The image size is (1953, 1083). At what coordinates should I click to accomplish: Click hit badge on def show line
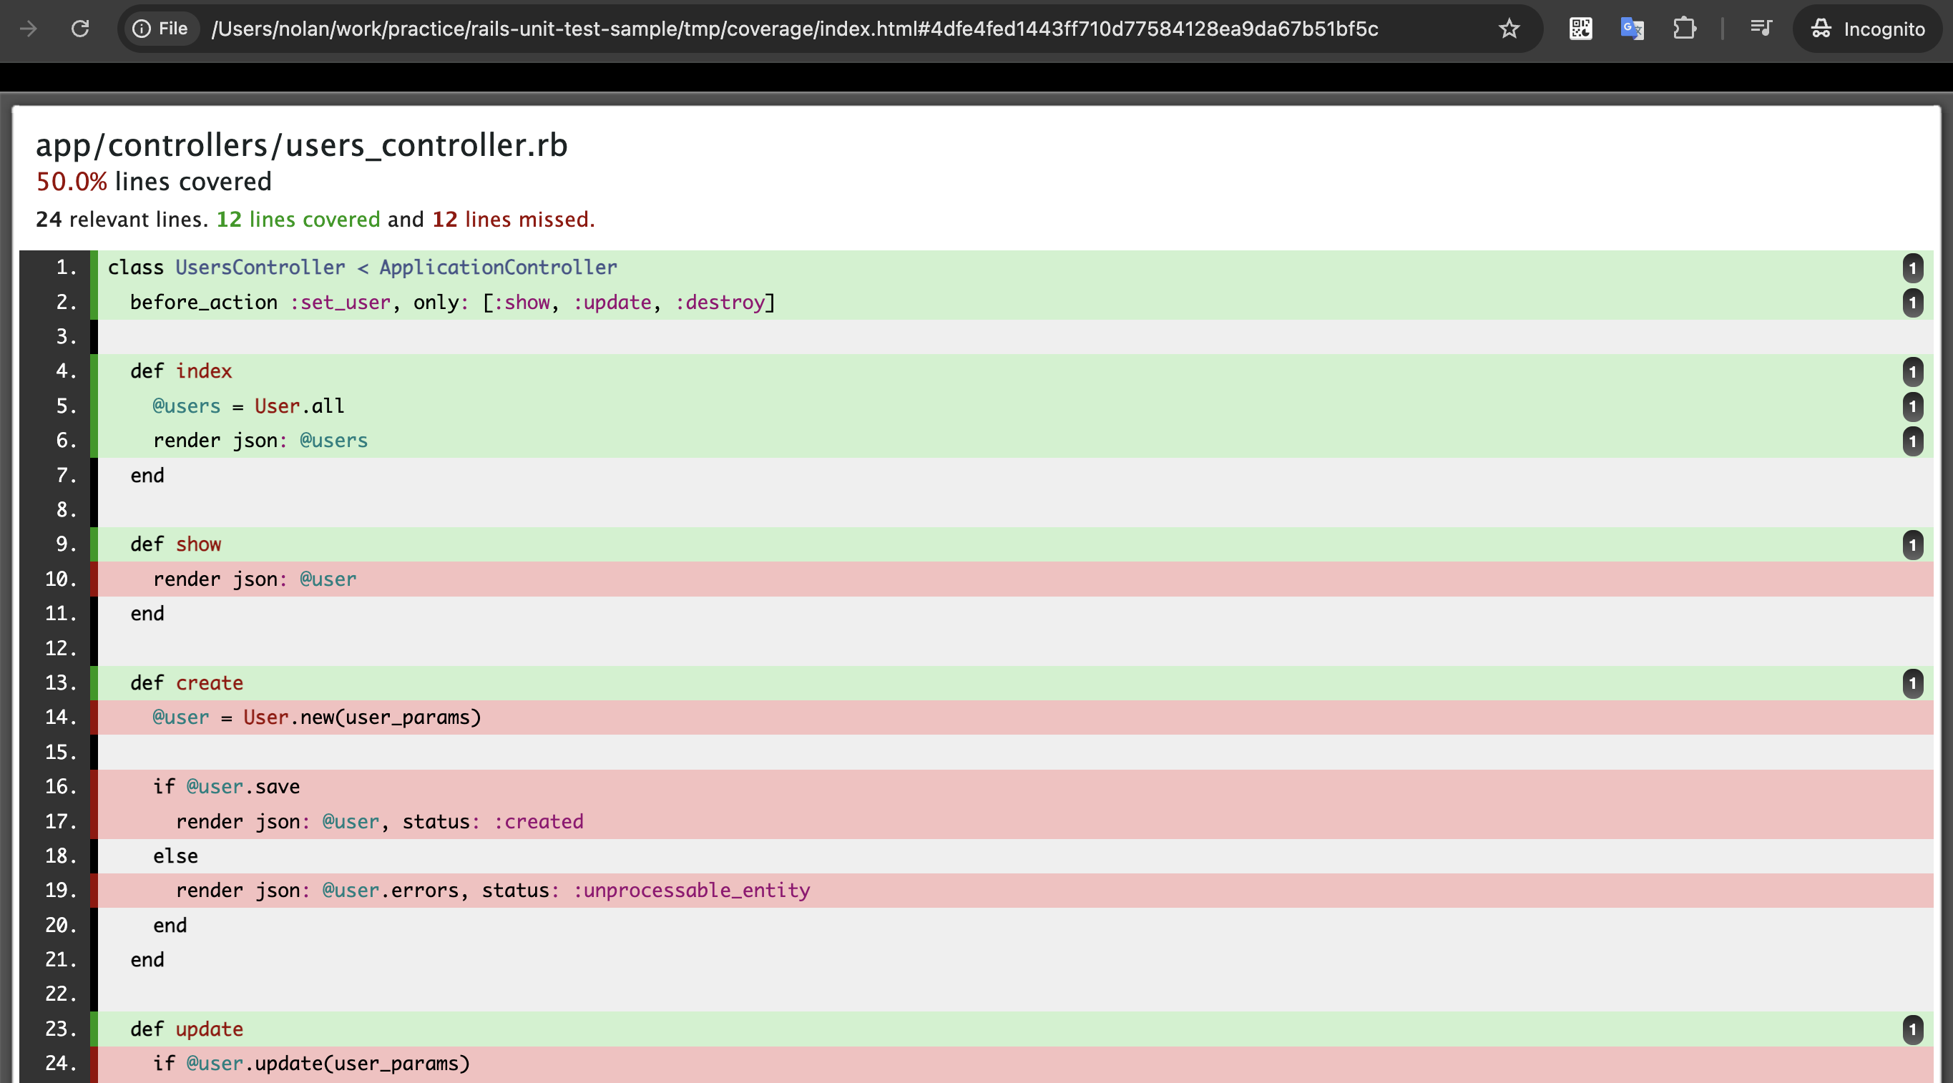[x=1912, y=545]
